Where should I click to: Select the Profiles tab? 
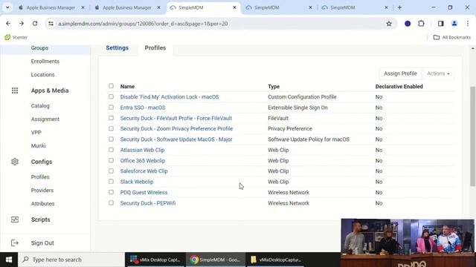pos(155,47)
